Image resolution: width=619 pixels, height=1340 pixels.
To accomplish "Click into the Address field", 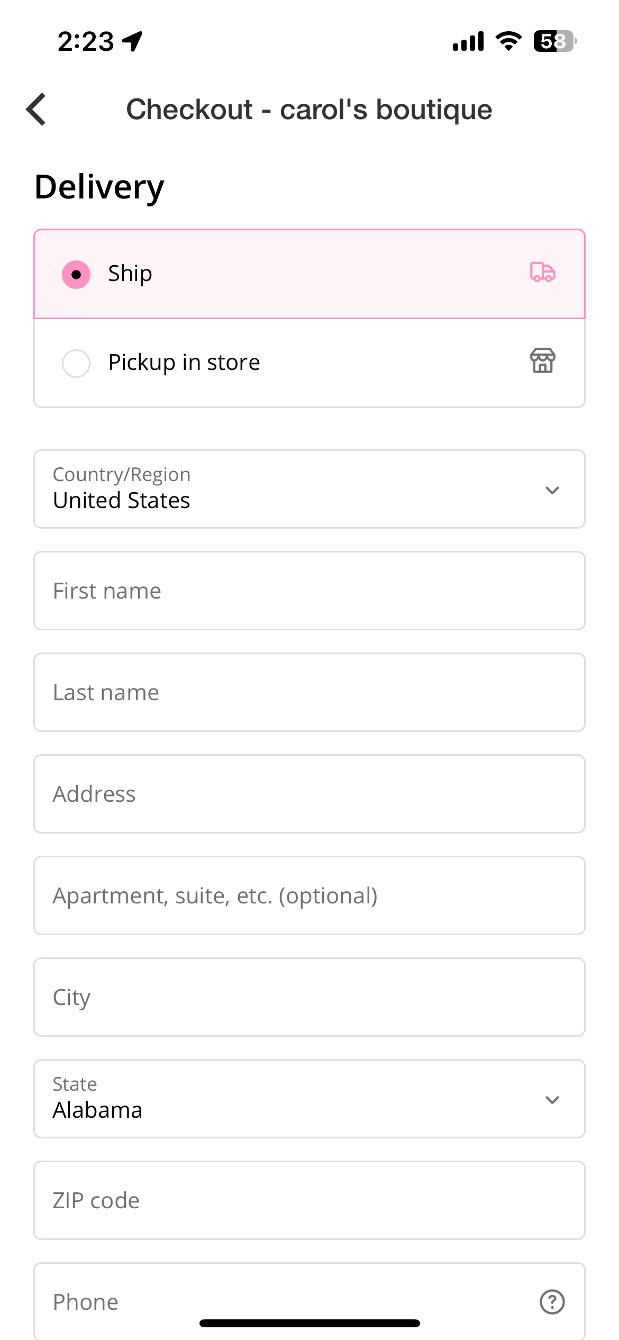I will [x=309, y=794].
